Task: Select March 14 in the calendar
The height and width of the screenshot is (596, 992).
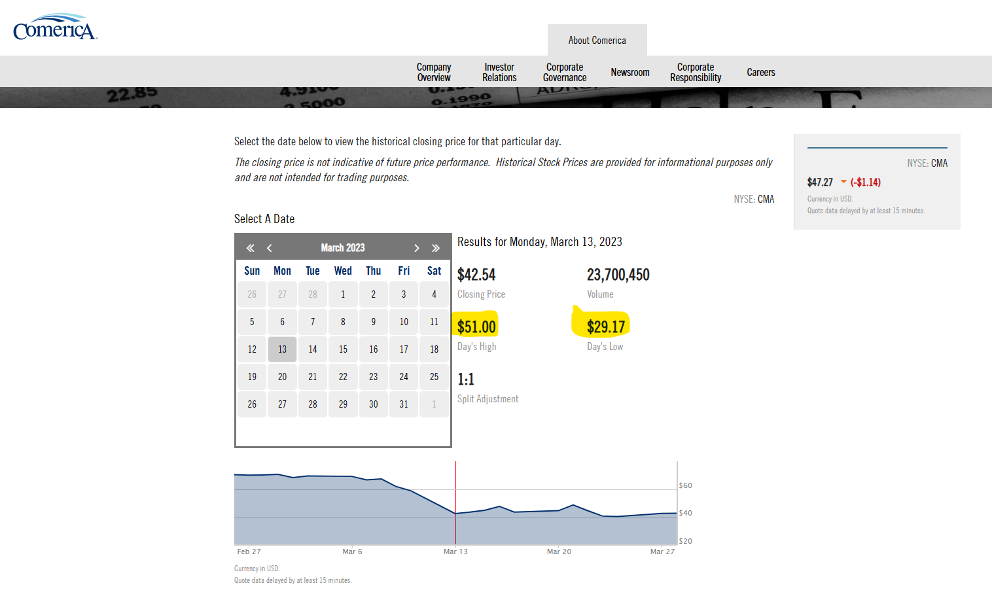Action: tap(313, 349)
